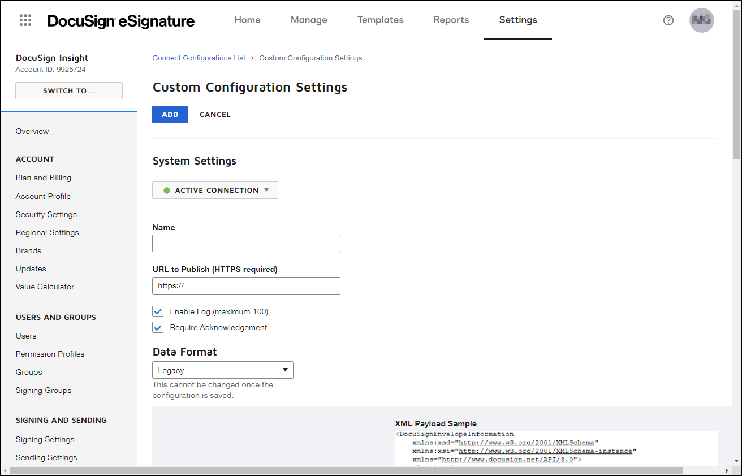Toggle Enable Log checkbox
Viewport: 742px width, 476px height.
(x=158, y=311)
